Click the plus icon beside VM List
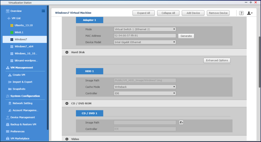This screenshot has width=261, height=142. pyautogui.click(x=9, y=18)
